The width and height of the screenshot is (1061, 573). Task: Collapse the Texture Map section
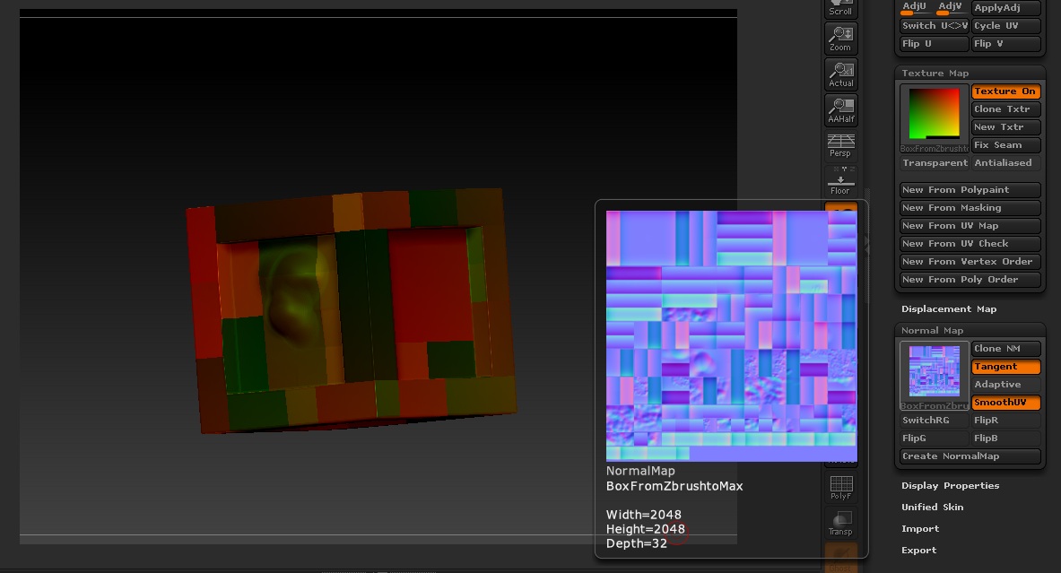[x=935, y=73]
